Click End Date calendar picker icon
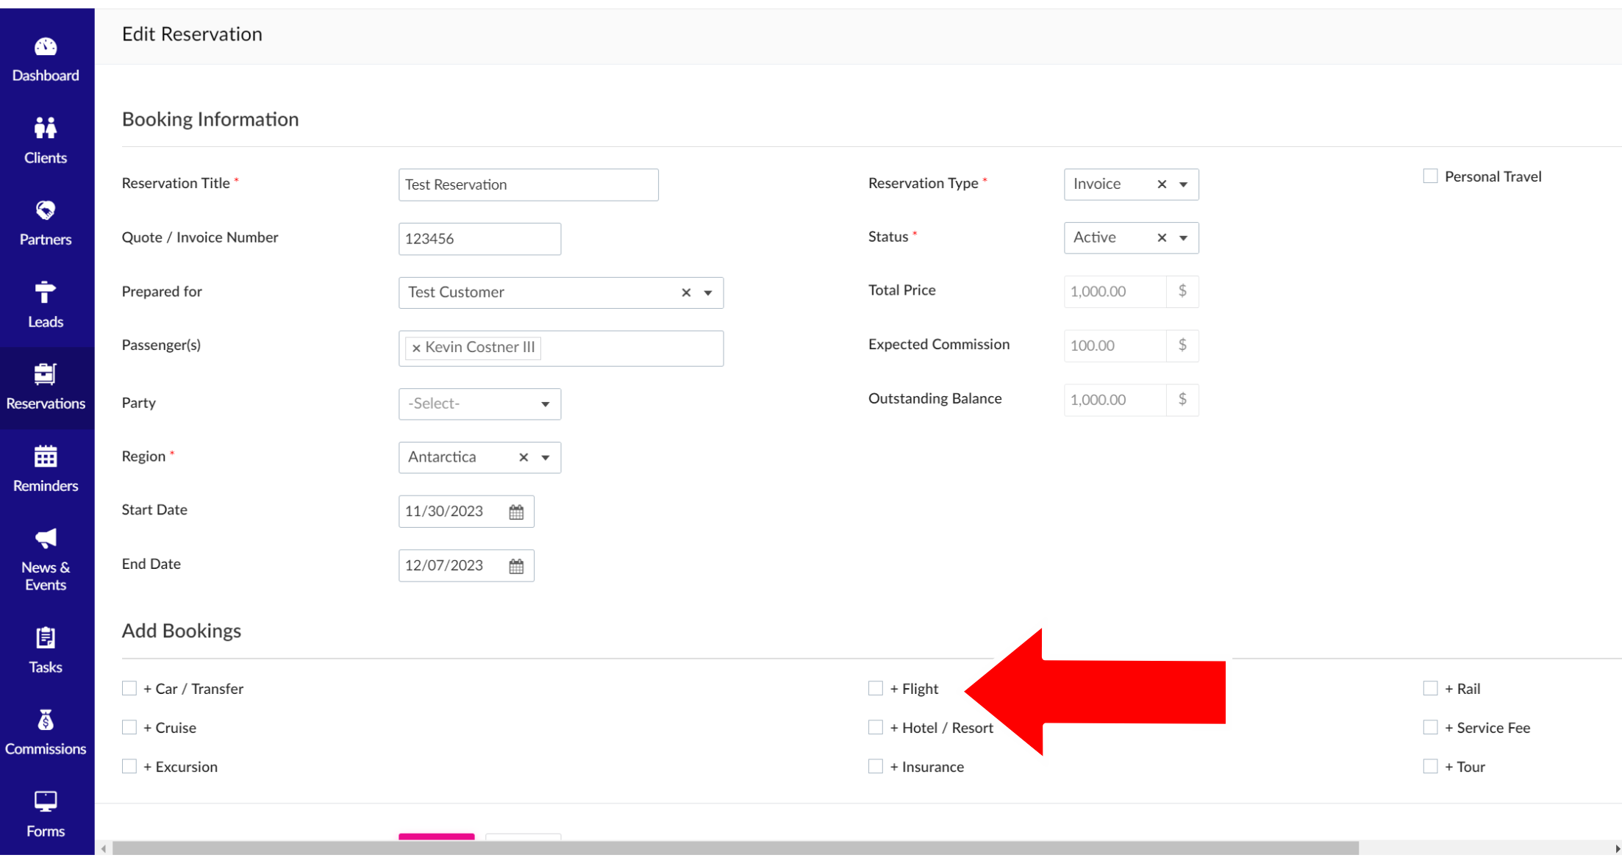The image size is (1622, 863). click(x=516, y=567)
